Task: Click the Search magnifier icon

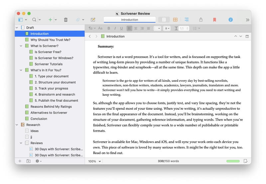Action: click(x=34, y=20)
